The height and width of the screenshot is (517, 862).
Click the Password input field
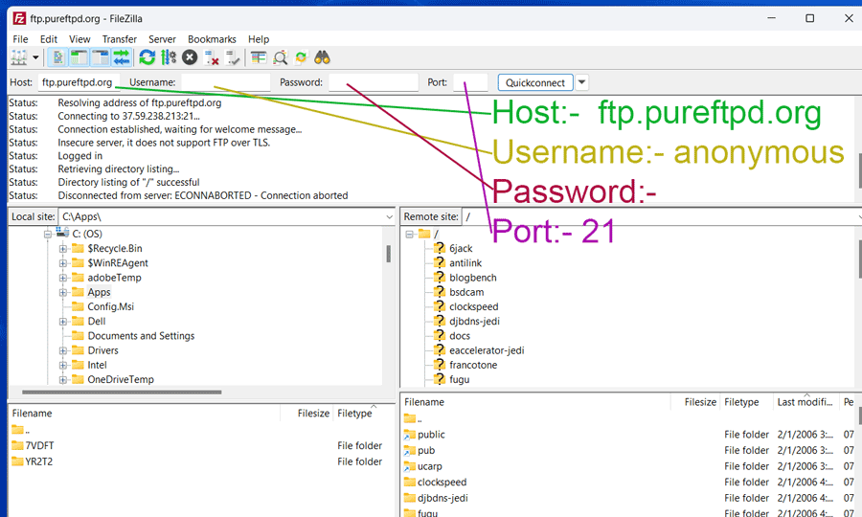[x=374, y=82]
